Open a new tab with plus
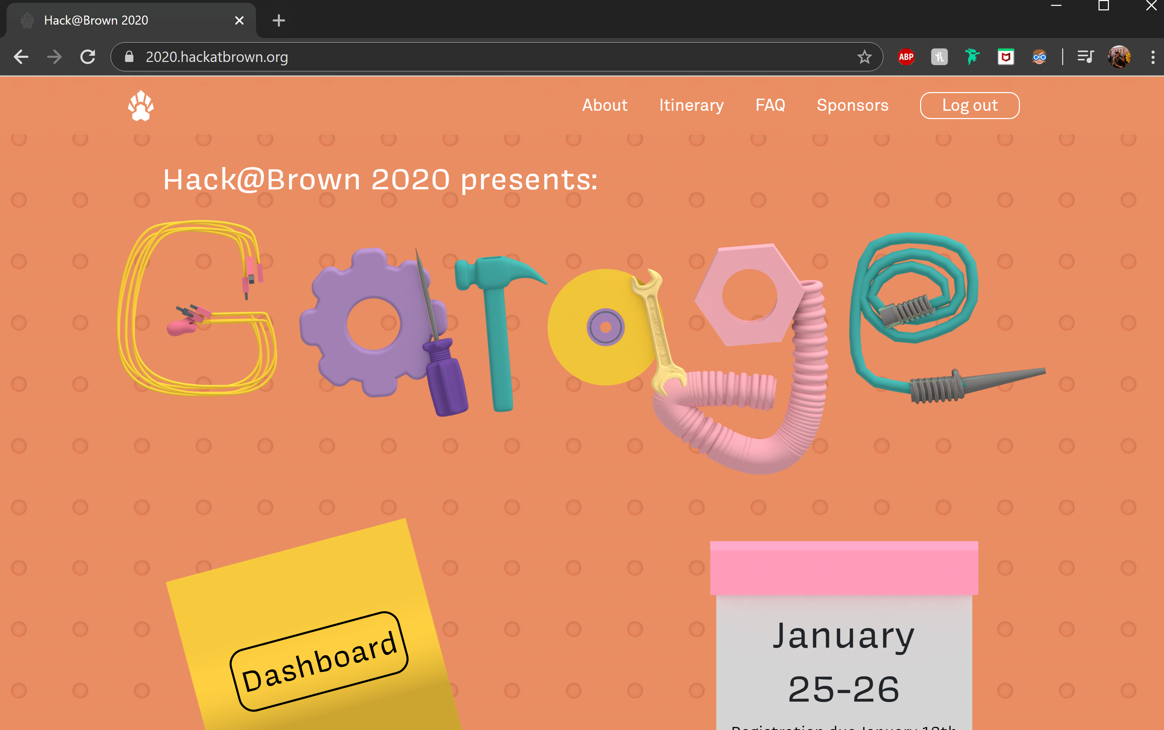 (x=279, y=20)
